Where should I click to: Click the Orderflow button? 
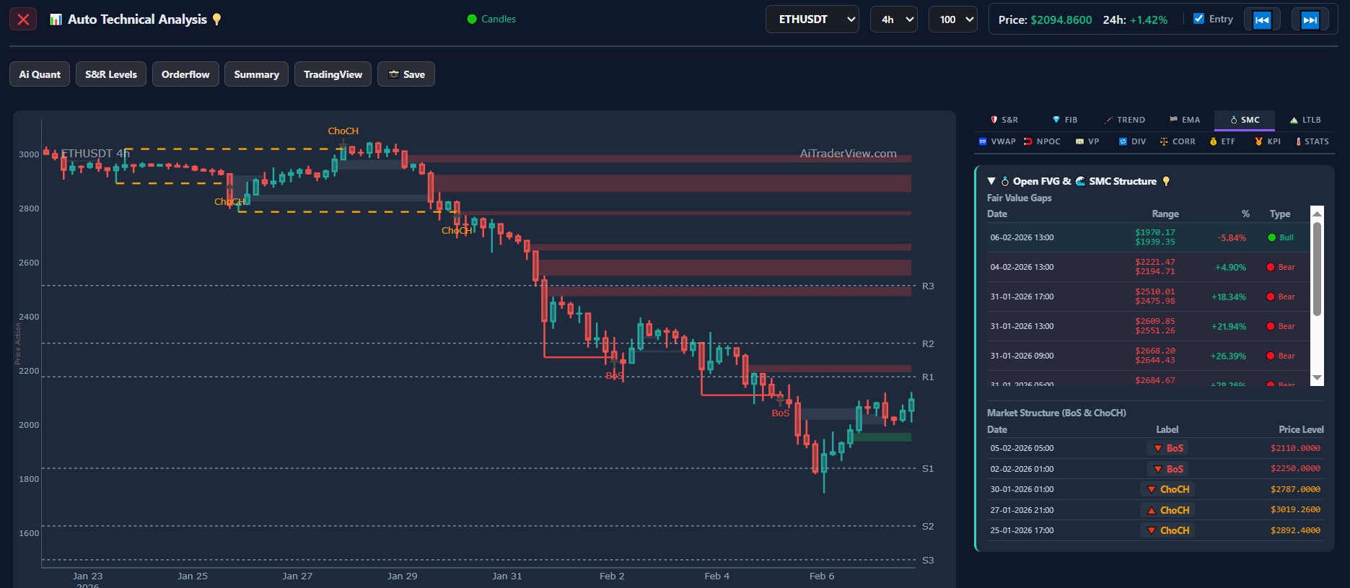185,74
